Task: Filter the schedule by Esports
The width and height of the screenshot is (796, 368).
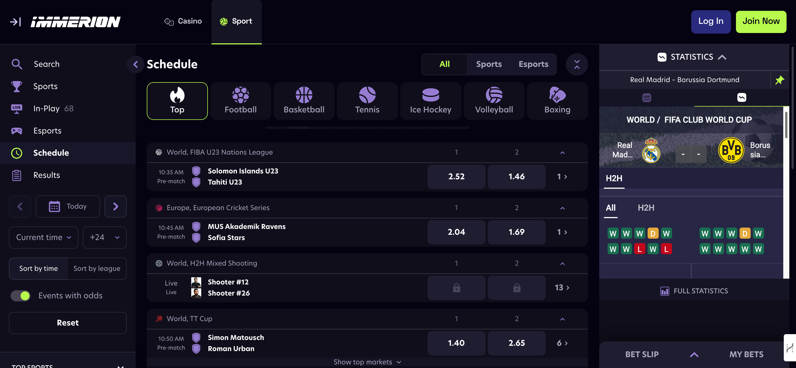Action: pyautogui.click(x=533, y=64)
